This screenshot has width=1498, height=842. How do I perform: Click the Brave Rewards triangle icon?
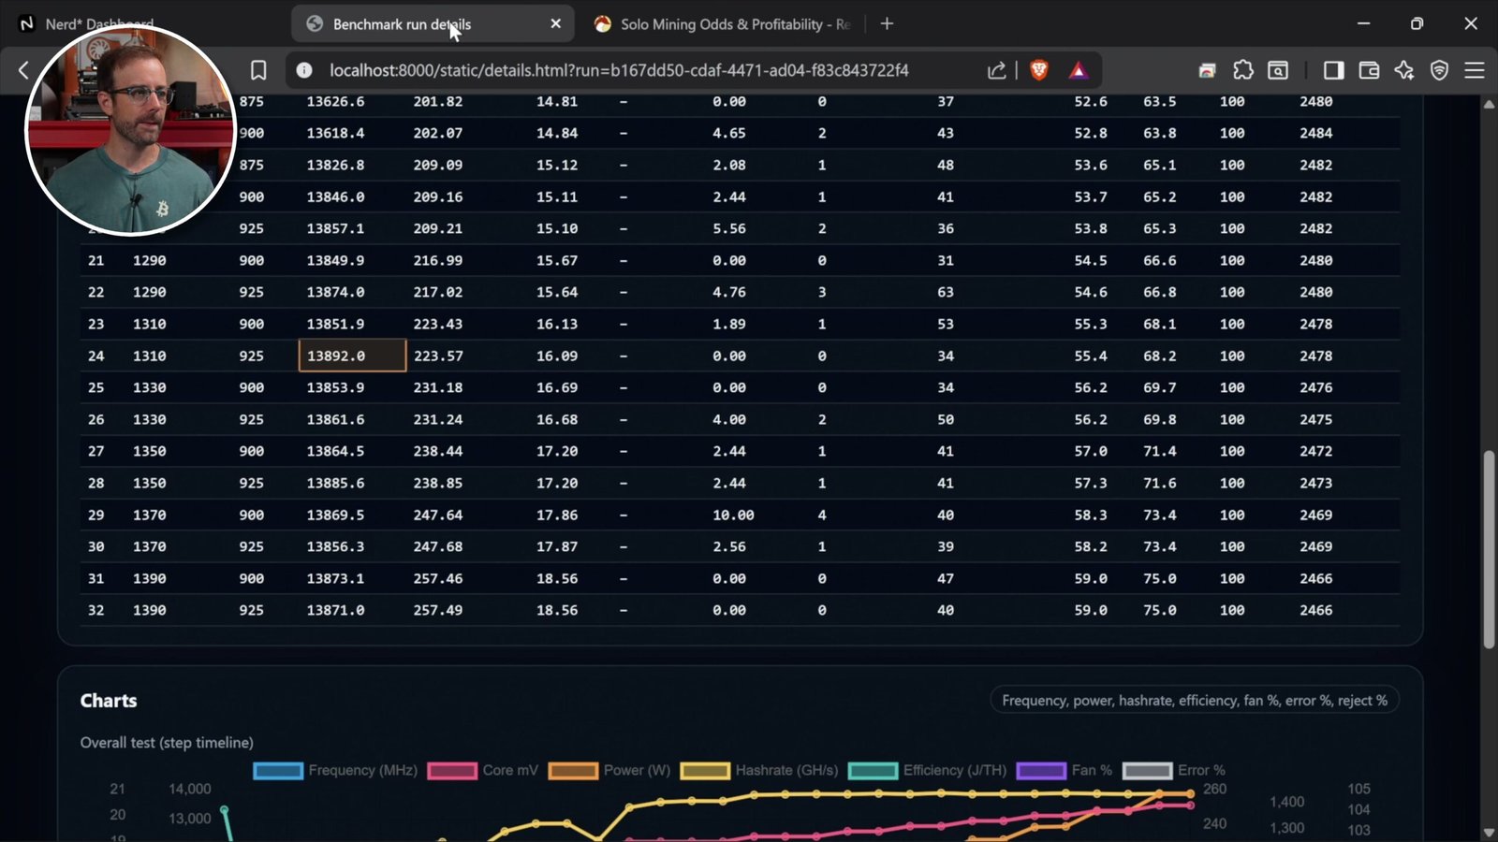1079,70
